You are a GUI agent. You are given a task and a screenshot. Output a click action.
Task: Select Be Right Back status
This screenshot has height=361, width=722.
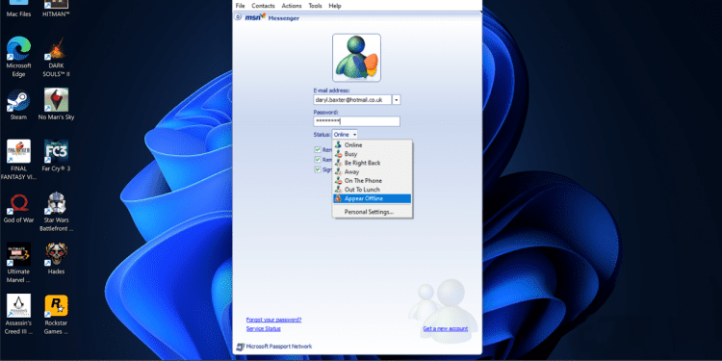tap(372, 163)
